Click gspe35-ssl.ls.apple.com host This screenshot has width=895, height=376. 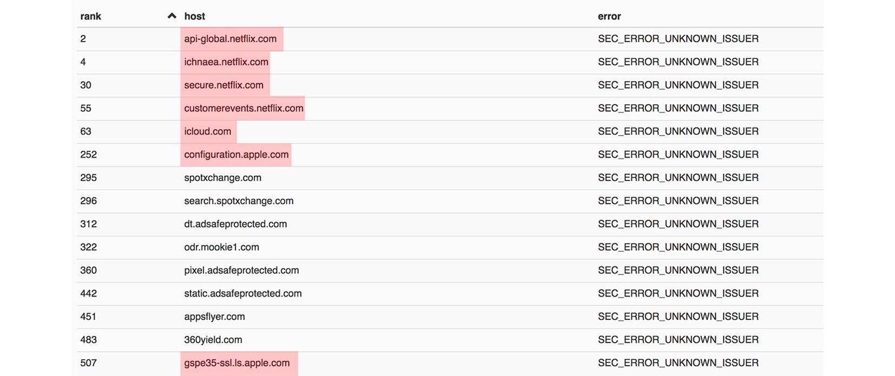pos(236,363)
